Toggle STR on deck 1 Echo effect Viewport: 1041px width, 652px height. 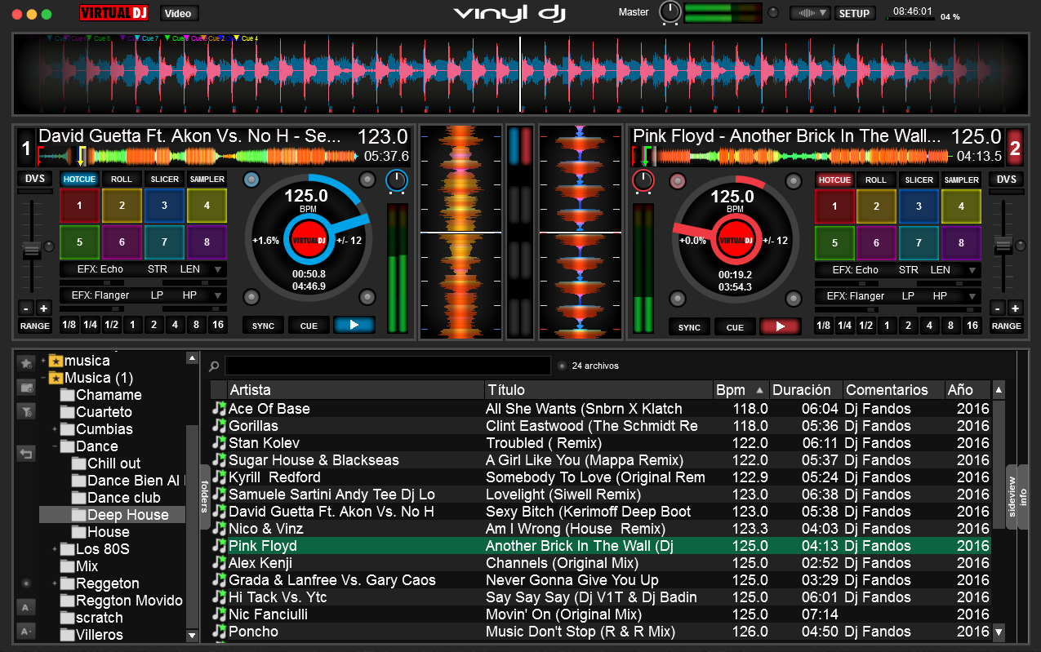point(157,269)
